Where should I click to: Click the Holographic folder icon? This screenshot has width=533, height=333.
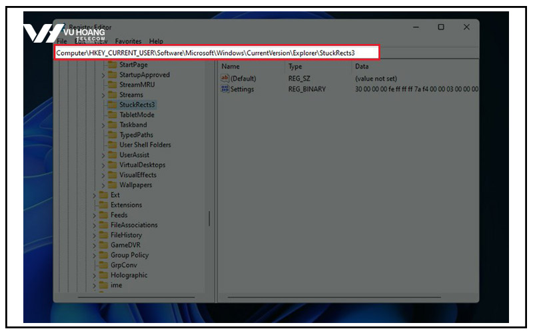(103, 275)
